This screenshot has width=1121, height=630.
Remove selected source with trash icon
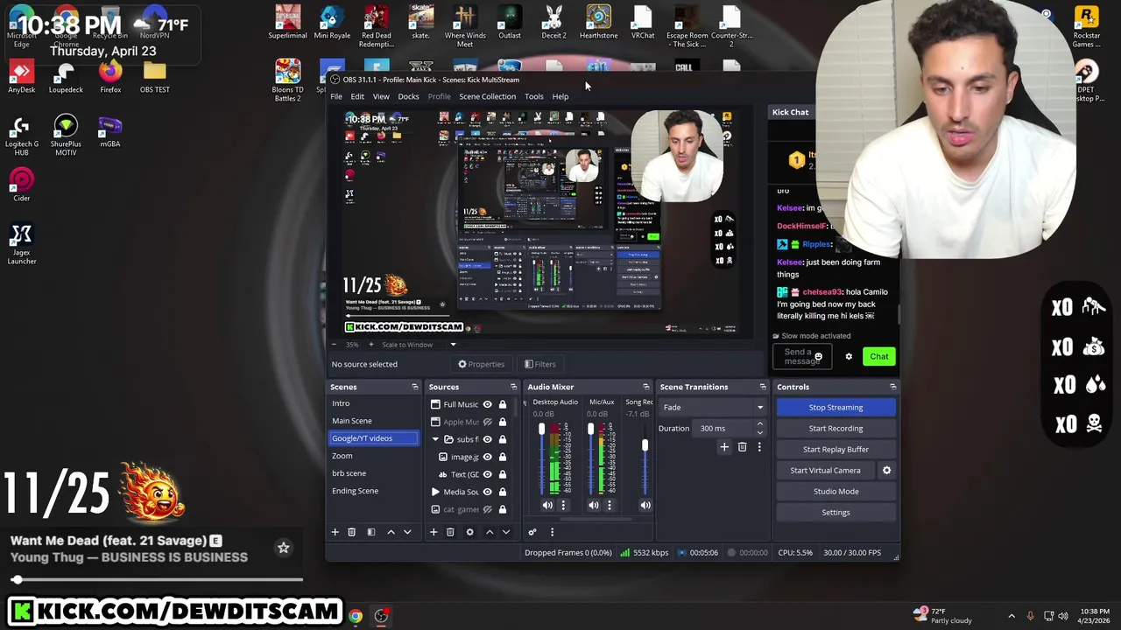[450, 532]
